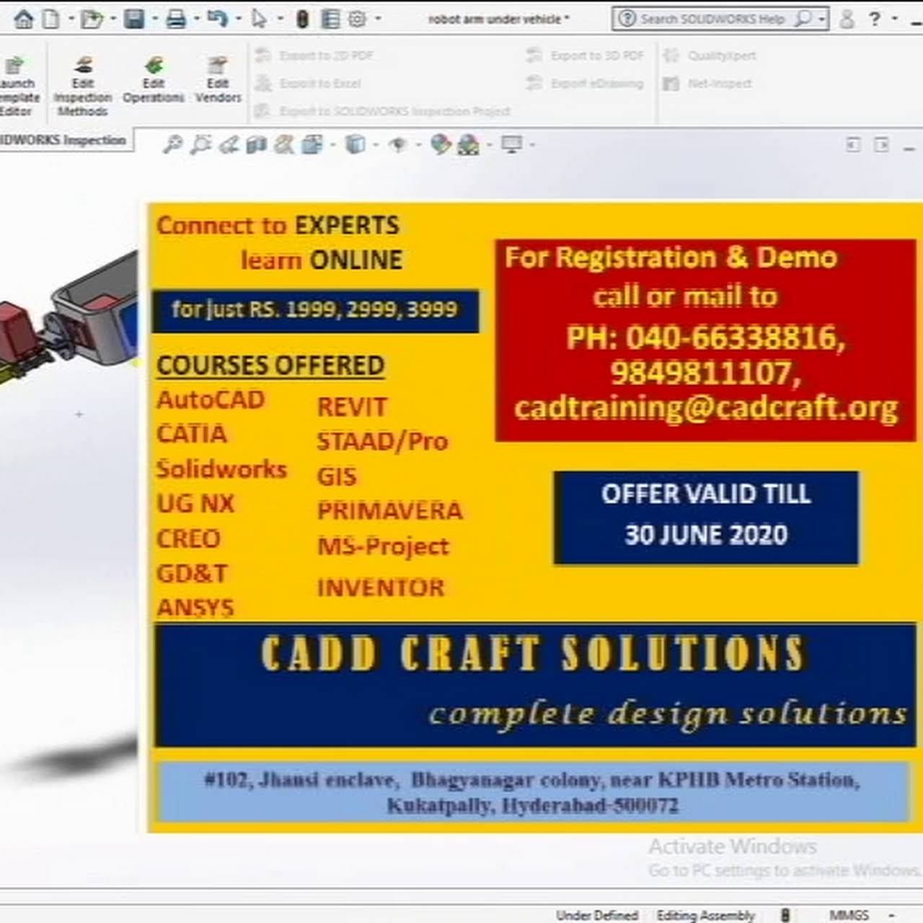Select Zoom to Area in the view toolbar
Screen dimensions: 923x923
[200, 145]
